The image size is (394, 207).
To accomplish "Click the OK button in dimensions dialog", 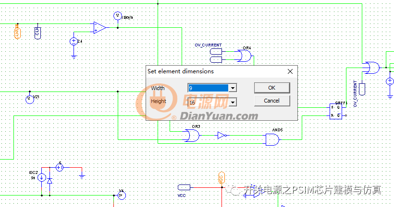I will [272, 88].
